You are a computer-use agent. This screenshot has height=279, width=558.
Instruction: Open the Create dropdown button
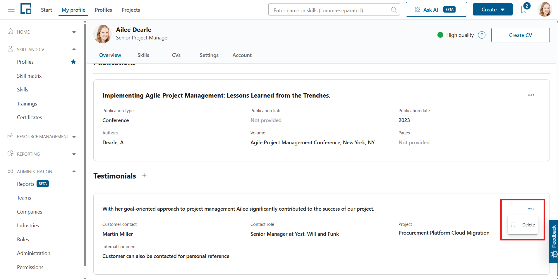[x=492, y=9]
